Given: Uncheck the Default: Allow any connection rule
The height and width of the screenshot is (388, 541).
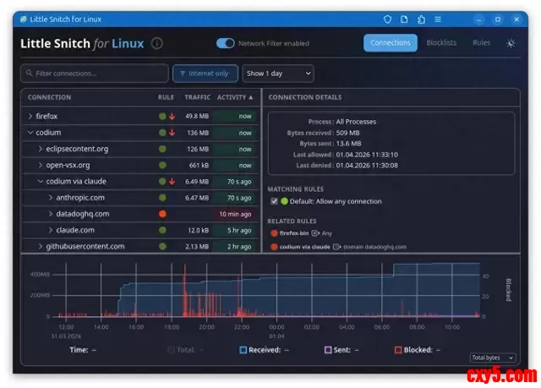Looking at the screenshot, I should coord(274,201).
